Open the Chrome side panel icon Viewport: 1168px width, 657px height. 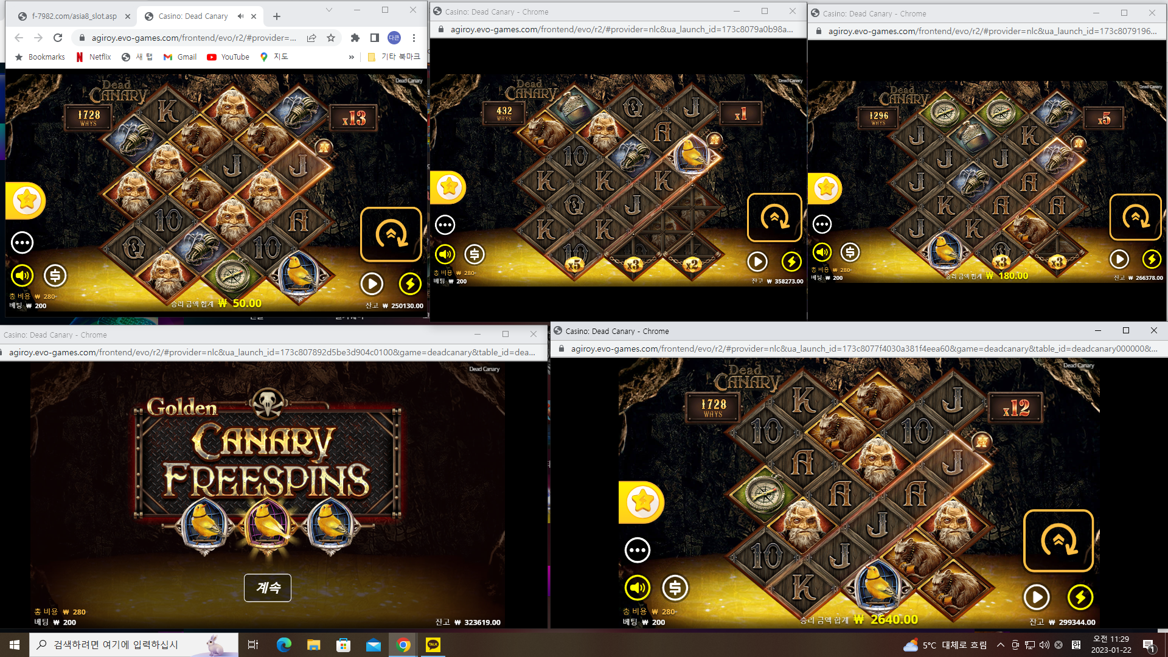click(x=375, y=38)
